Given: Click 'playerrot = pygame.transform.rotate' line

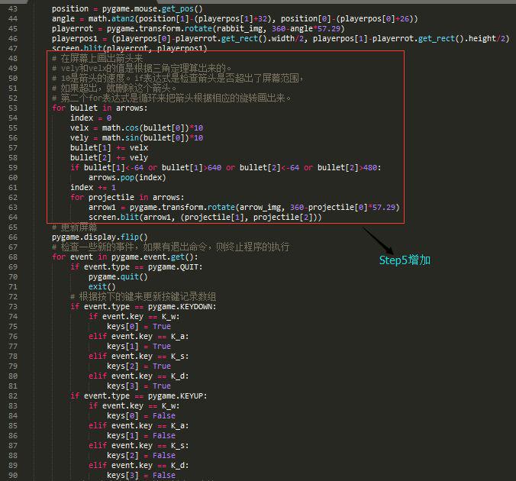Looking at the screenshot, I should click(198, 29).
